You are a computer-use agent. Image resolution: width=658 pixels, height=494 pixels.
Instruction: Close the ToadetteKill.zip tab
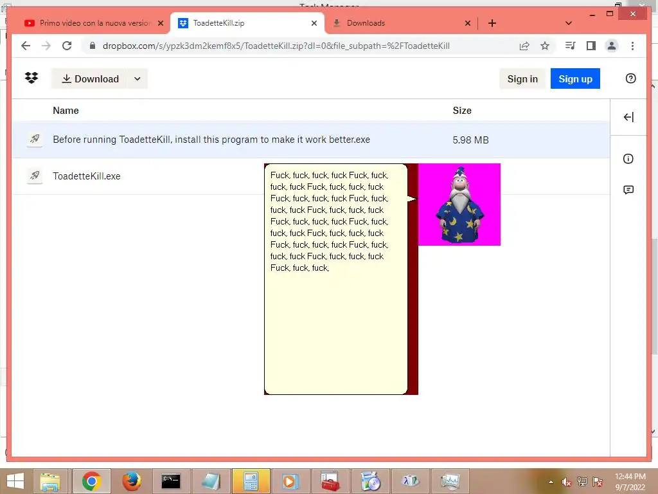[x=314, y=23]
